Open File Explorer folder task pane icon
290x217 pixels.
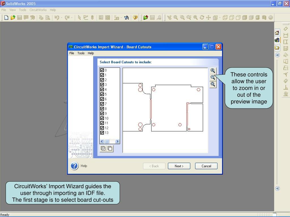pyautogui.click(x=277, y=47)
